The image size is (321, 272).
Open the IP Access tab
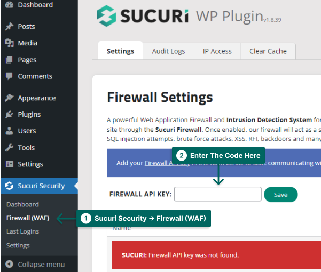click(217, 51)
